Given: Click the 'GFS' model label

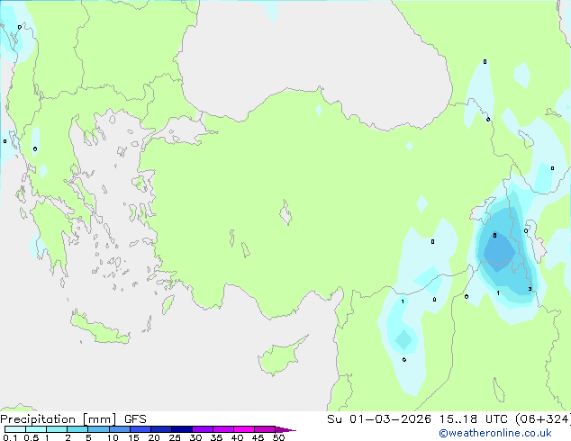Looking at the screenshot, I should tap(135, 419).
